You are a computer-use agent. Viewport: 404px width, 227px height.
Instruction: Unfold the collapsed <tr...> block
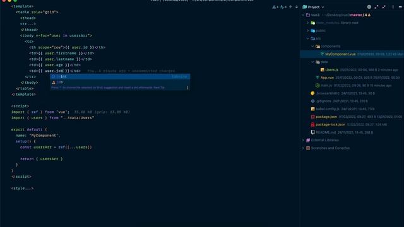point(28,24)
